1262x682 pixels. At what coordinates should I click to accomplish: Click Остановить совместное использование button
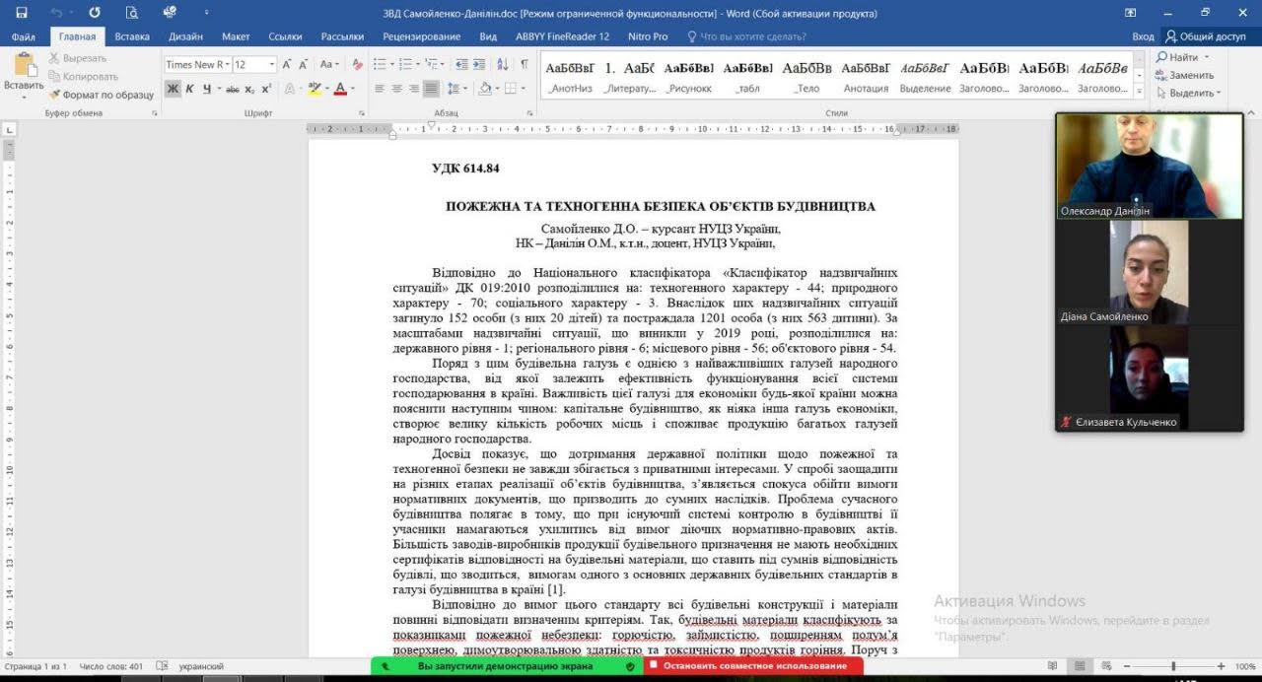754,666
